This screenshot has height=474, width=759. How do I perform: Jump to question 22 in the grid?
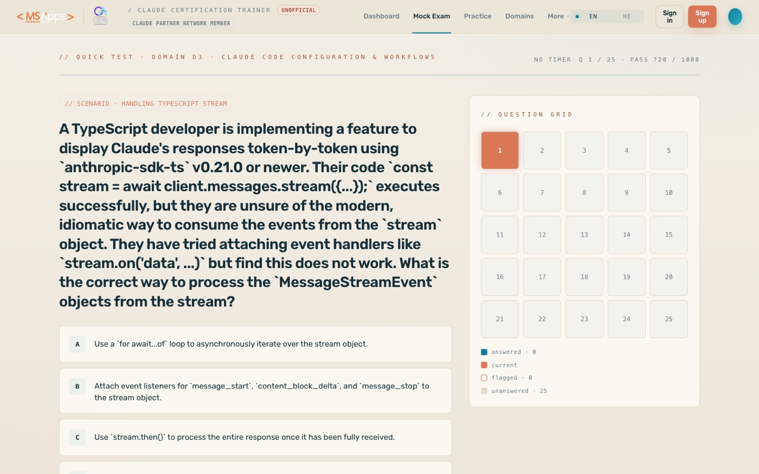[x=542, y=320]
